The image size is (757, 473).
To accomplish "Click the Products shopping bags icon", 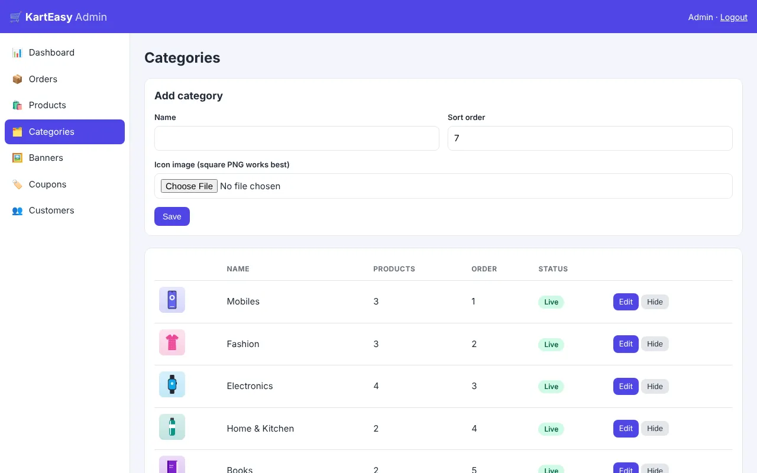I will 17,105.
